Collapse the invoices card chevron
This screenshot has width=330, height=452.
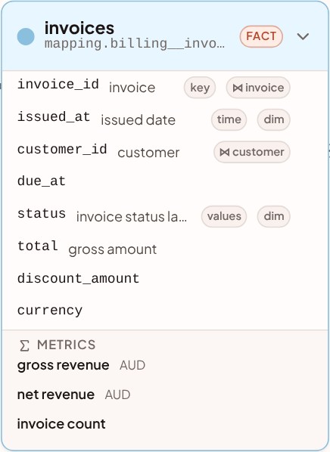[303, 36]
